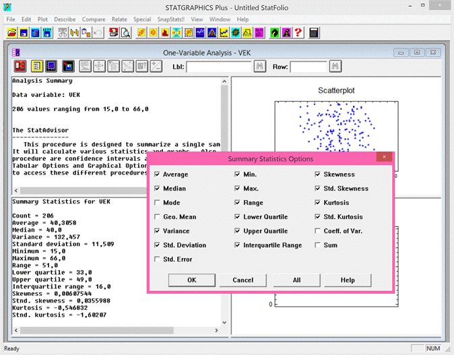This screenshot has height=355, width=454.
Task: Check the Sum checkbox
Action: pos(318,245)
